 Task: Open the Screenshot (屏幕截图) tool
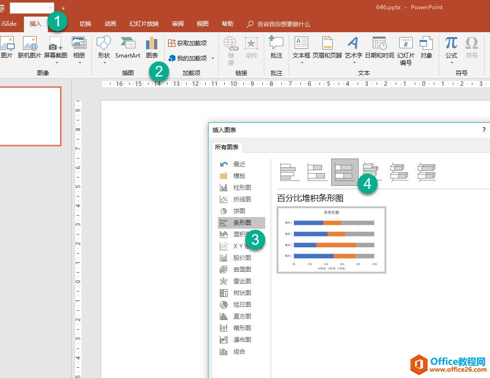coord(56,47)
